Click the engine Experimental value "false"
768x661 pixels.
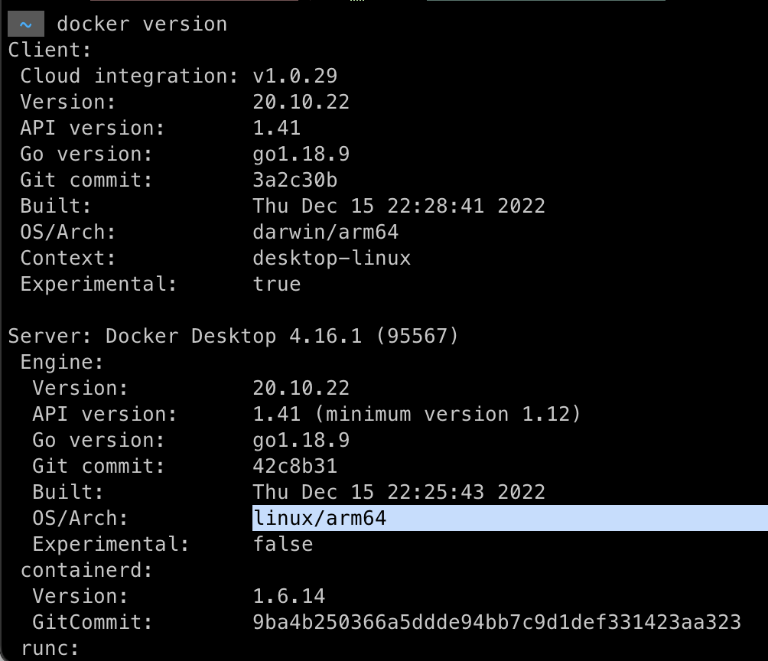click(283, 545)
